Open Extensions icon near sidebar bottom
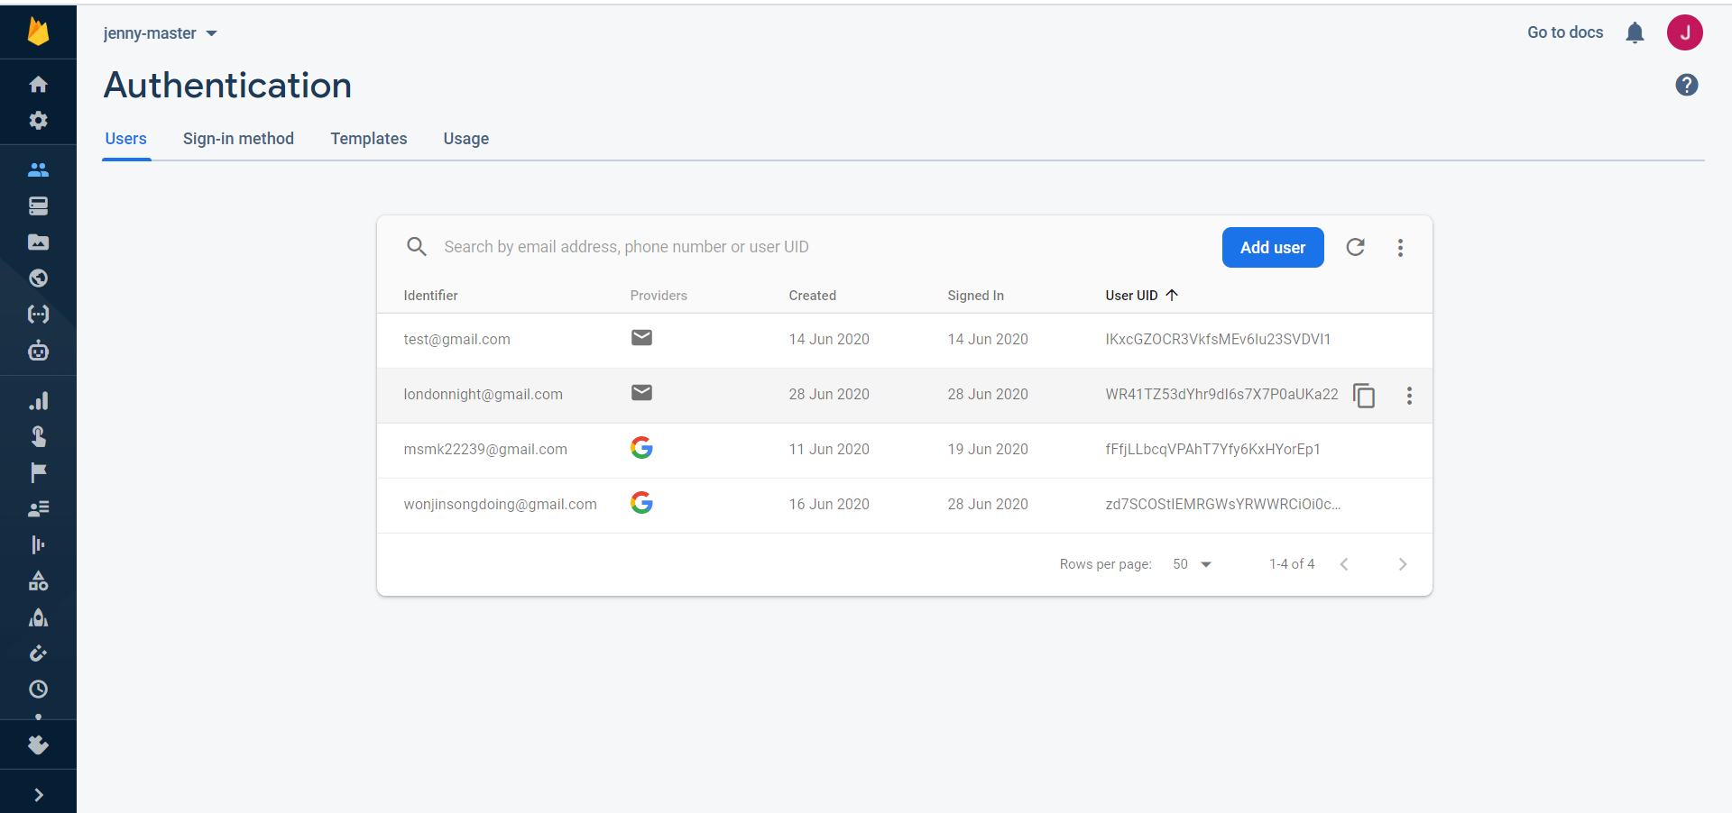Viewport: 1732px width, 813px height. point(38,744)
